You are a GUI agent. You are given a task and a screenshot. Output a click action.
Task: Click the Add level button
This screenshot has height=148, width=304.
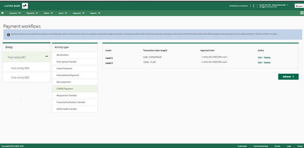(288, 77)
